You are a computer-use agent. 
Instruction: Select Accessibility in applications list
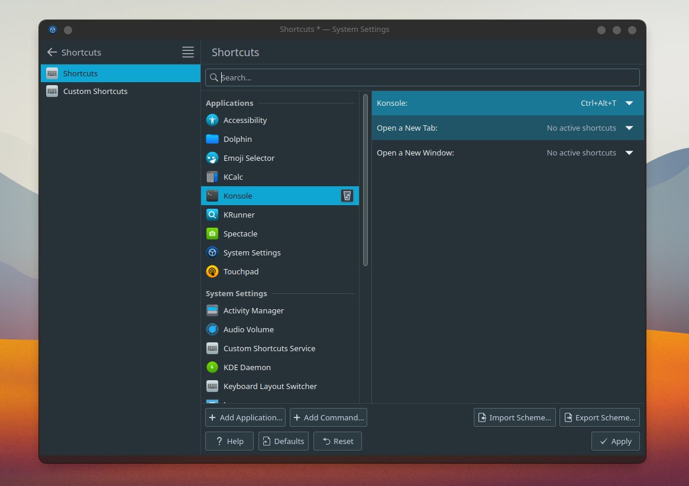click(x=280, y=120)
